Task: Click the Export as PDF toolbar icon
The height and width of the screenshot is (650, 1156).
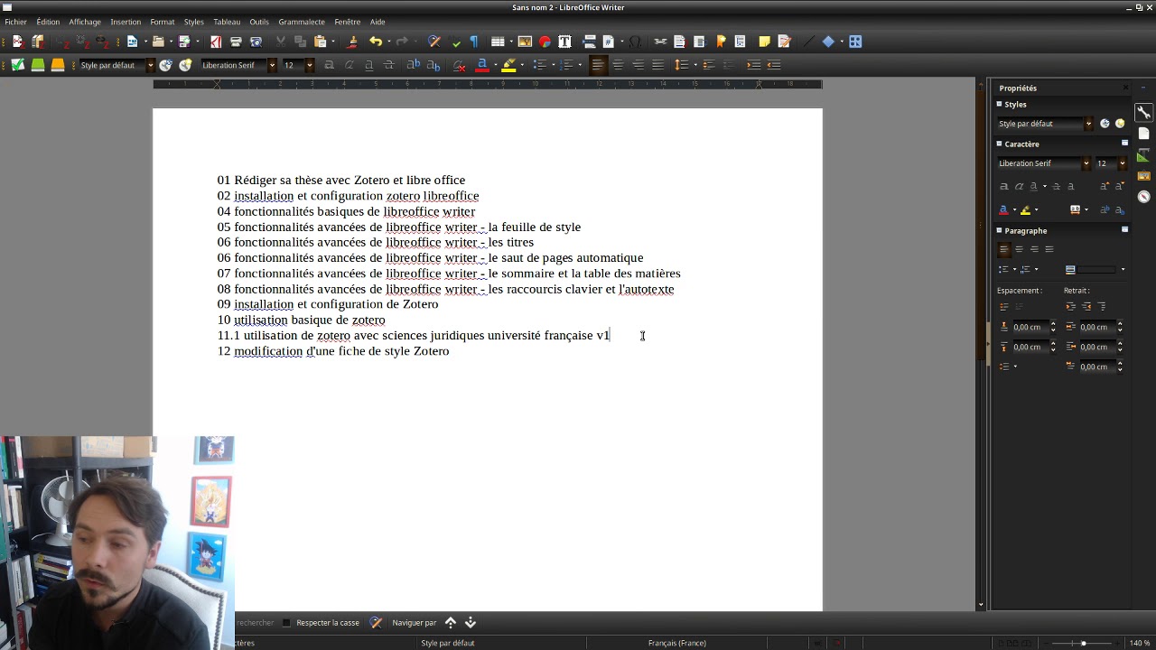Action: (216, 42)
